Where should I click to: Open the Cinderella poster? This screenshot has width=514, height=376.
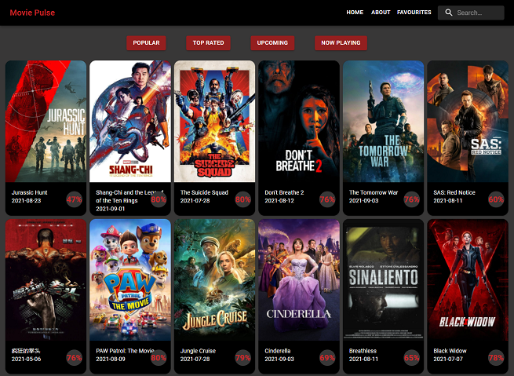299,280
